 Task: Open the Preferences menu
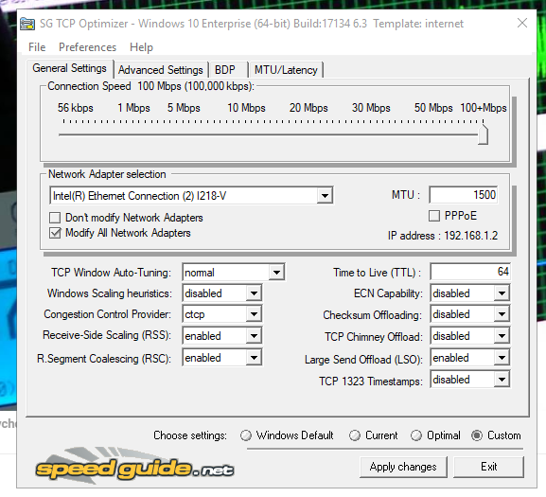87,47
